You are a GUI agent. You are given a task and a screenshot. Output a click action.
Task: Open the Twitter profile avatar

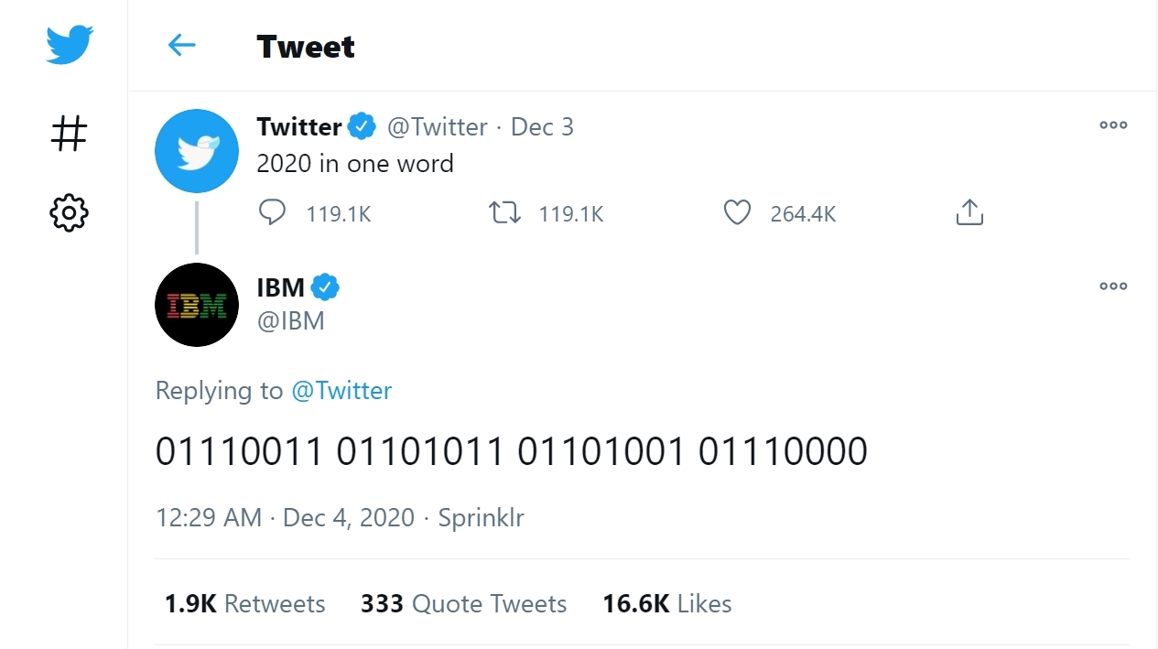point(197,151)
